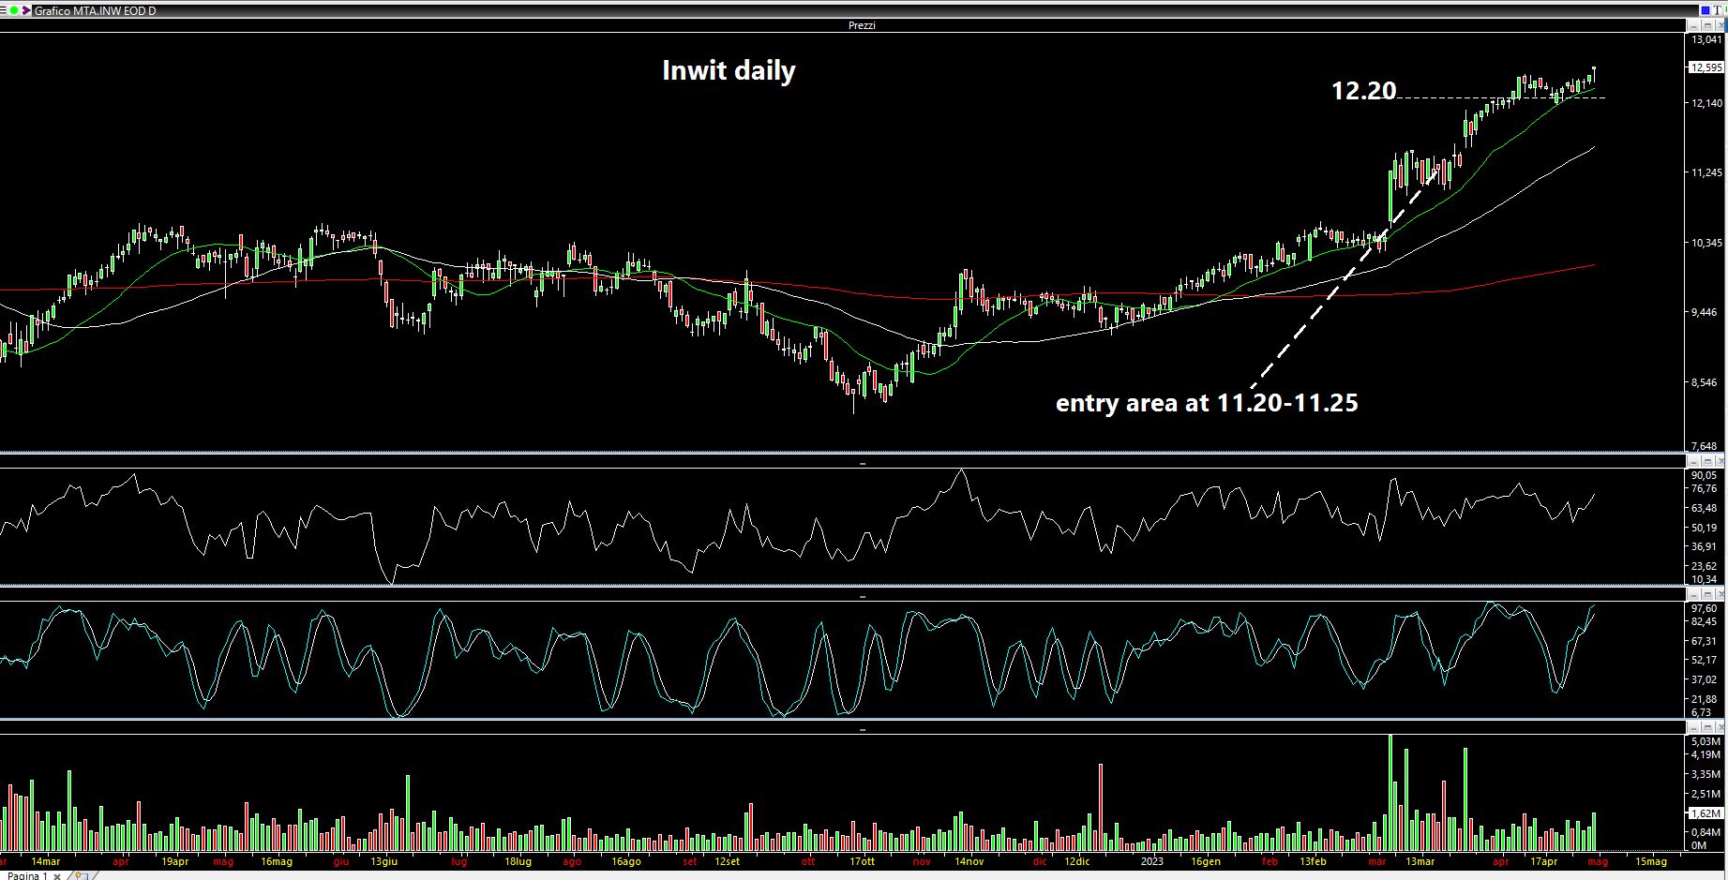Grab the divider handle above volume panel
1728x880 pixels.
click(x=863, y=729)
